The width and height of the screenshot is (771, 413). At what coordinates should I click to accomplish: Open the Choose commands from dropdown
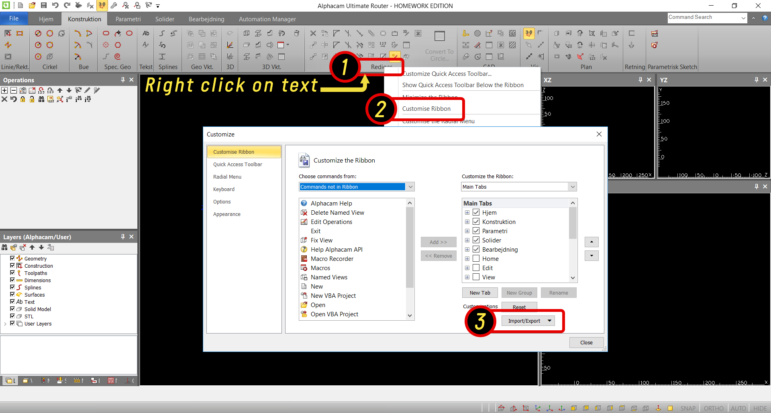pos(410,187)
